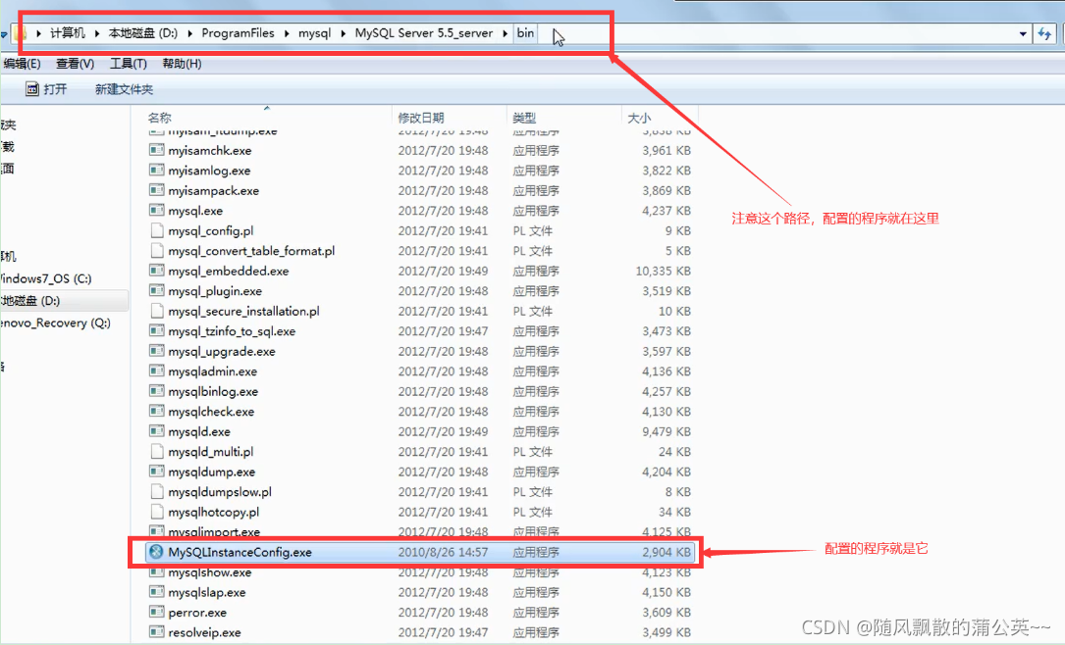The width and height of the screenshot is (1065, 645).
Task: Click the mysqld_multi.pl document icon
Action: [157, 451]
